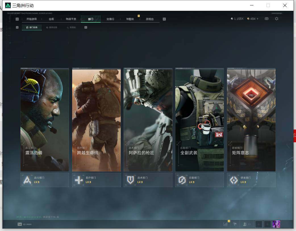Screen dimensions: 296x231
Task: Open the player avatar in bottom bar
Action: point(276,224)
